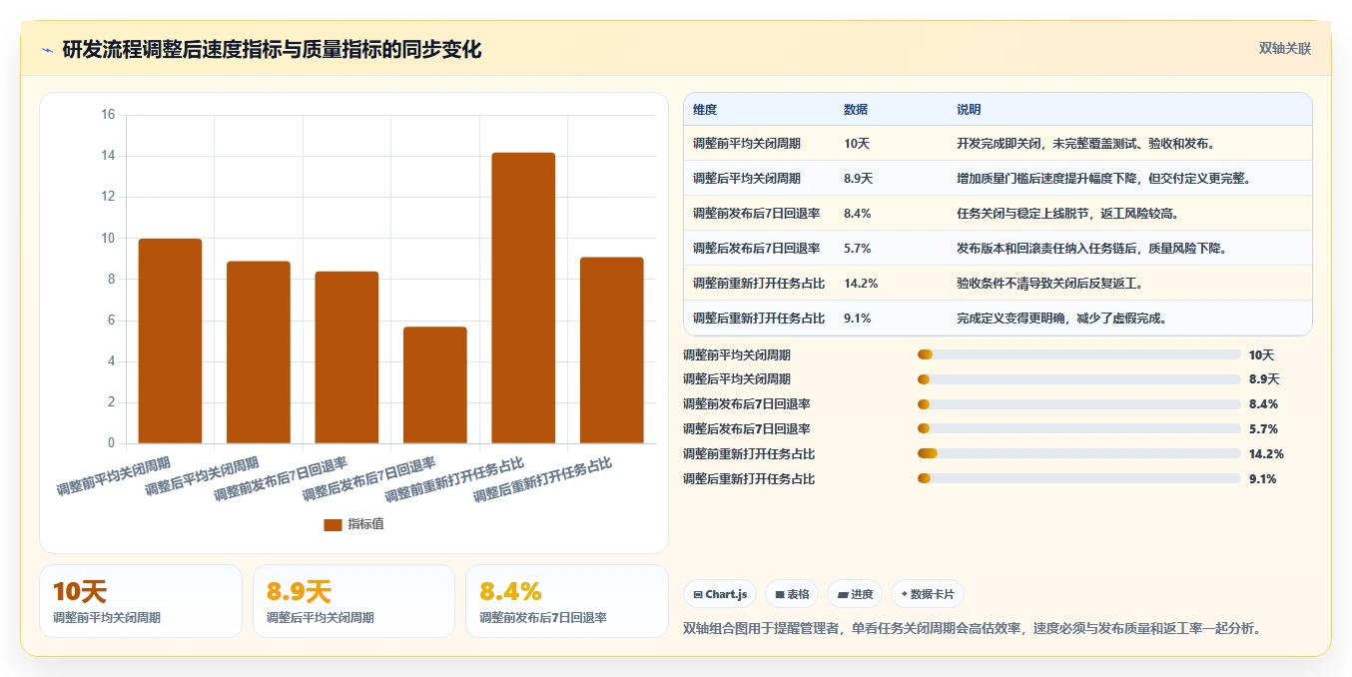Select the 调整前平均关闭周期 table row cell

[747, 144]
